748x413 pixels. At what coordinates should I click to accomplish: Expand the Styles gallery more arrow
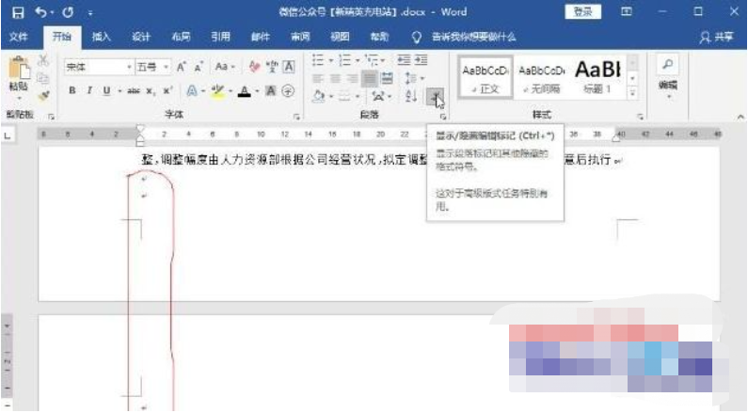pyautogui.click(x=632, y=92)
